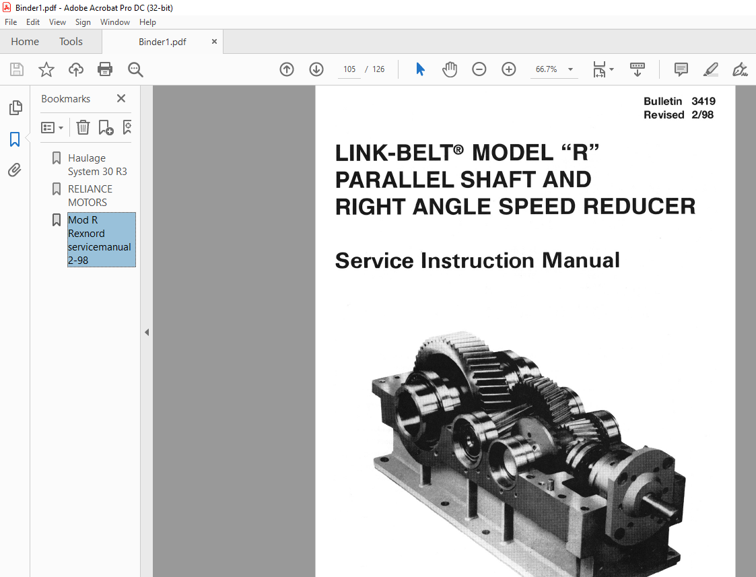Add a comment note icon

click(x=681, y=69)
